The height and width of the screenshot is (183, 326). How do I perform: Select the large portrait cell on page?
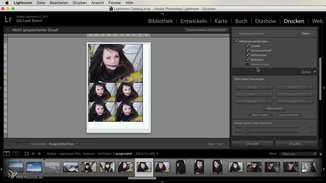click(115, 63)
